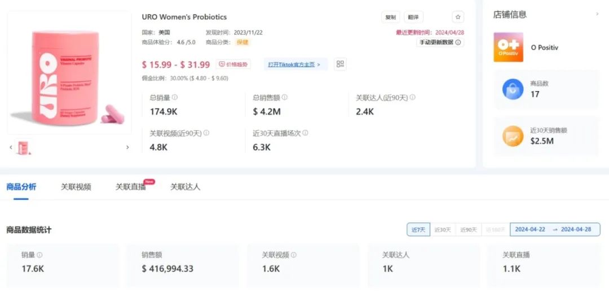The height and width of the screenshot is (298, 609).
Task: Select 近30天 time range
Action: (443, 230)
